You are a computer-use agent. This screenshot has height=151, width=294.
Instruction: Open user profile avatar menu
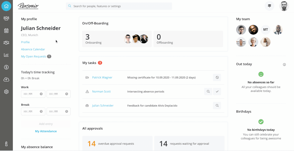[284, 6]
